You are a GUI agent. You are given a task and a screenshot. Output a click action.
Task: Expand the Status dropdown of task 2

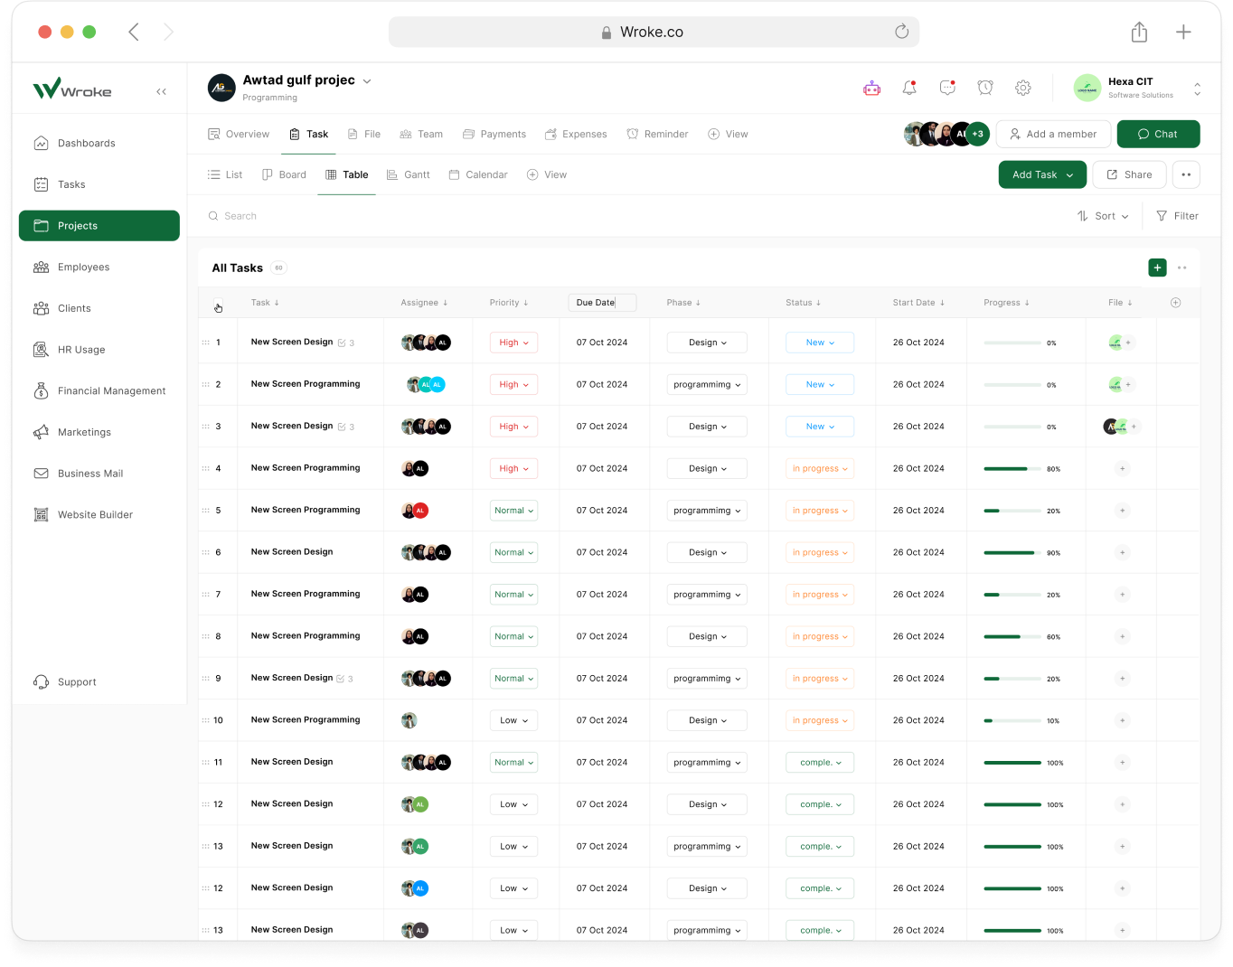(820, 385)
